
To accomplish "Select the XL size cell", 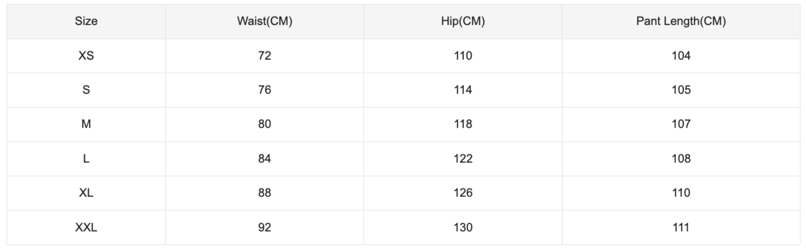I will (x=86, y=193).
